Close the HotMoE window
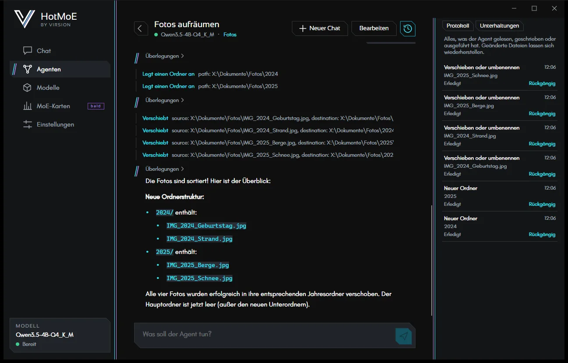Screen dimensions: 568x363 (554, 8)
